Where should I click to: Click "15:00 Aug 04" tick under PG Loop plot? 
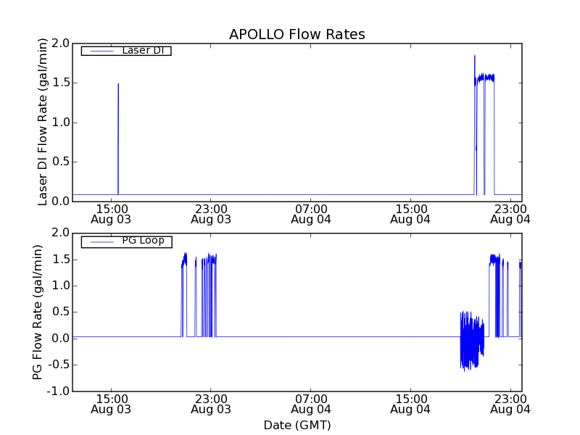click(x=410, y=405)
